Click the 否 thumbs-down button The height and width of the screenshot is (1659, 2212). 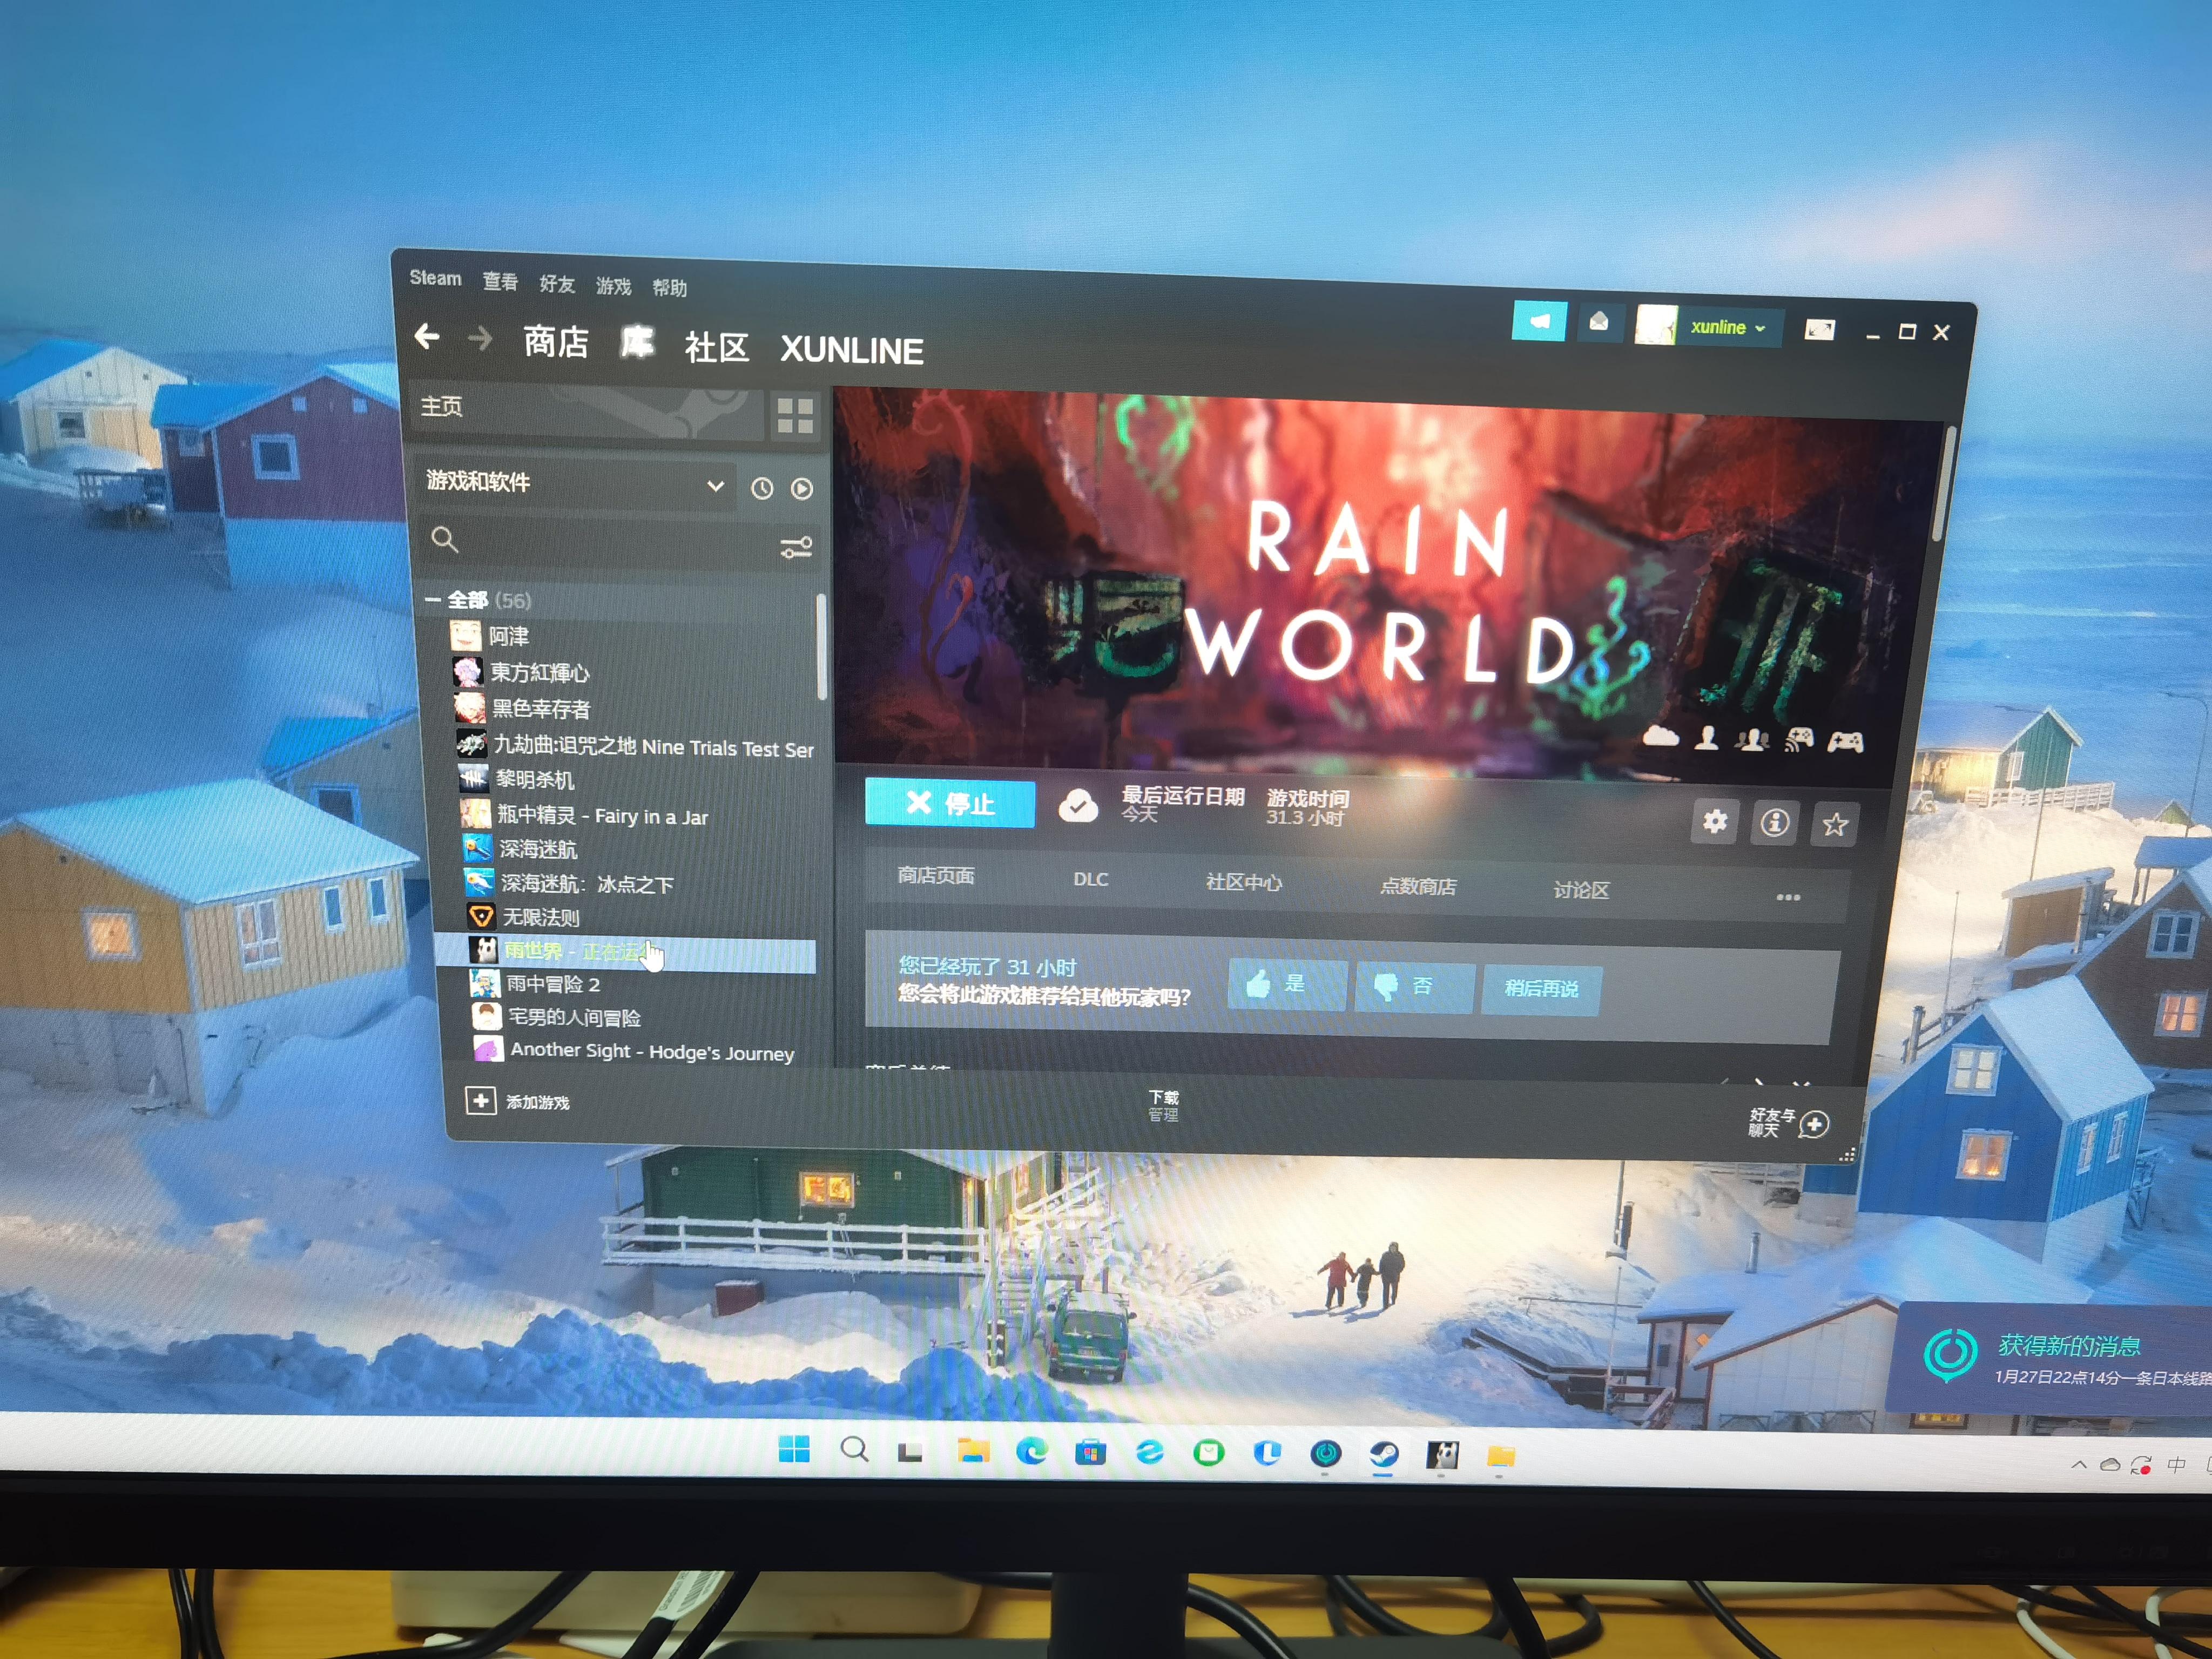tap(1414, 987)
